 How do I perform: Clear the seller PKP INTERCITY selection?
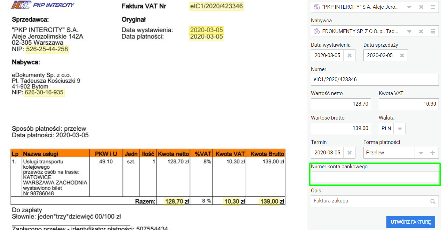(x=421, y=7)
